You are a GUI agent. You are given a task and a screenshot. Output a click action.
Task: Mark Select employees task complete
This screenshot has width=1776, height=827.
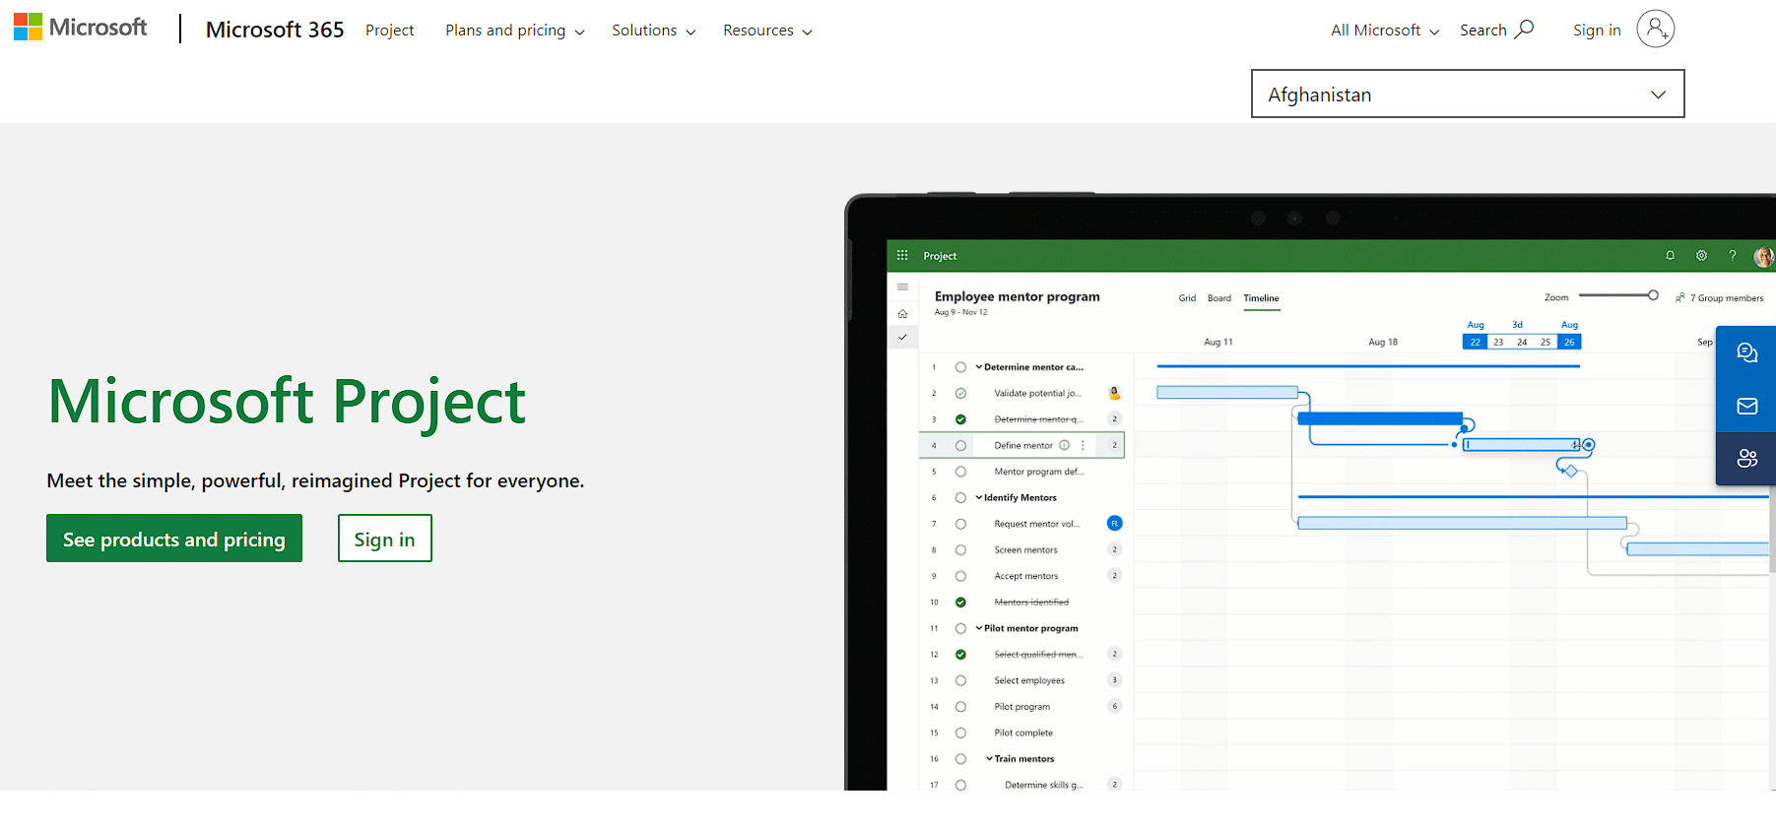tap(960, 680)
